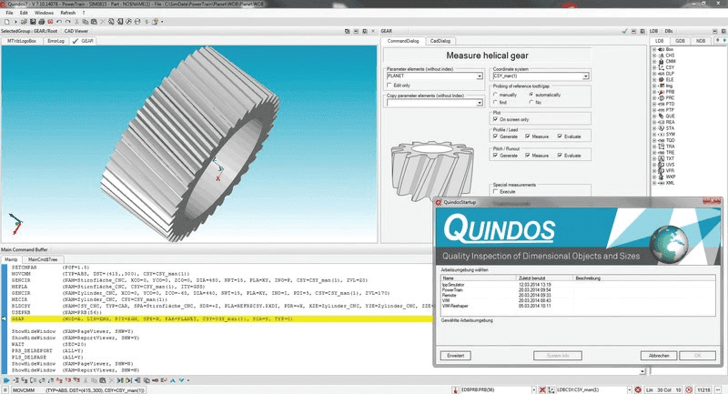Click the CSY coordinate icon in the tree
728x394 pixels.
pos(662,67)
